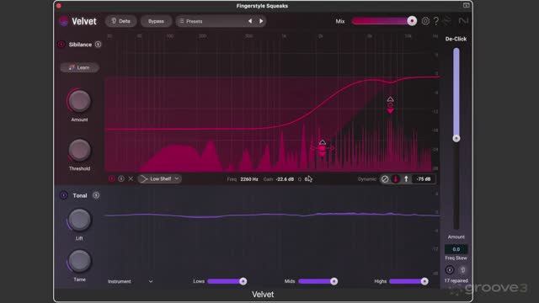Click the Sibilance Threshold knob
The height and width of the screenshot is (303, 539).
[x=79, y=150]
